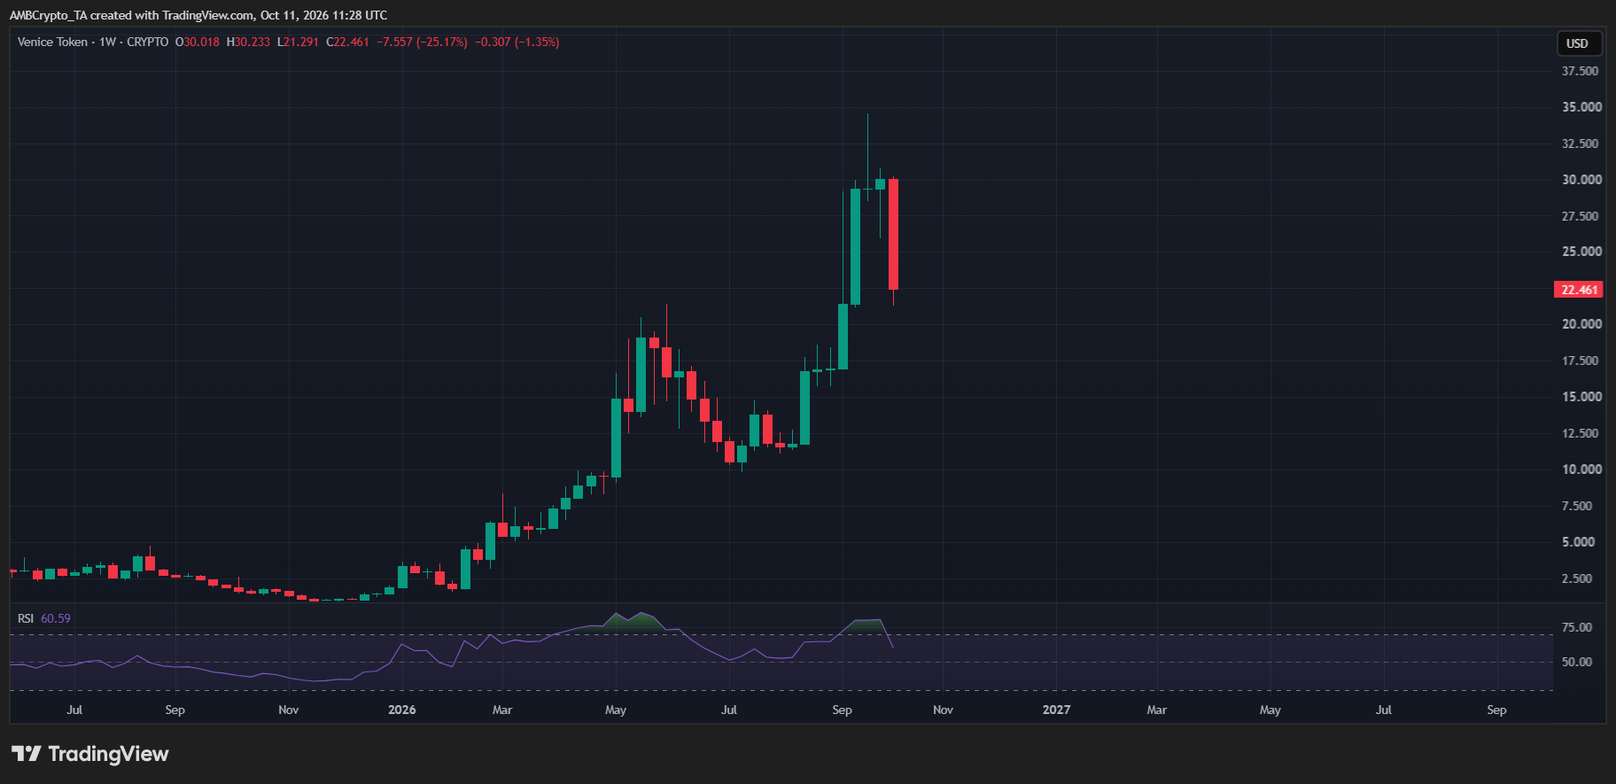Click the 2027 label on time axis
The height and width of the screenshot is (784, 1616).
[x=1056, y=710]
